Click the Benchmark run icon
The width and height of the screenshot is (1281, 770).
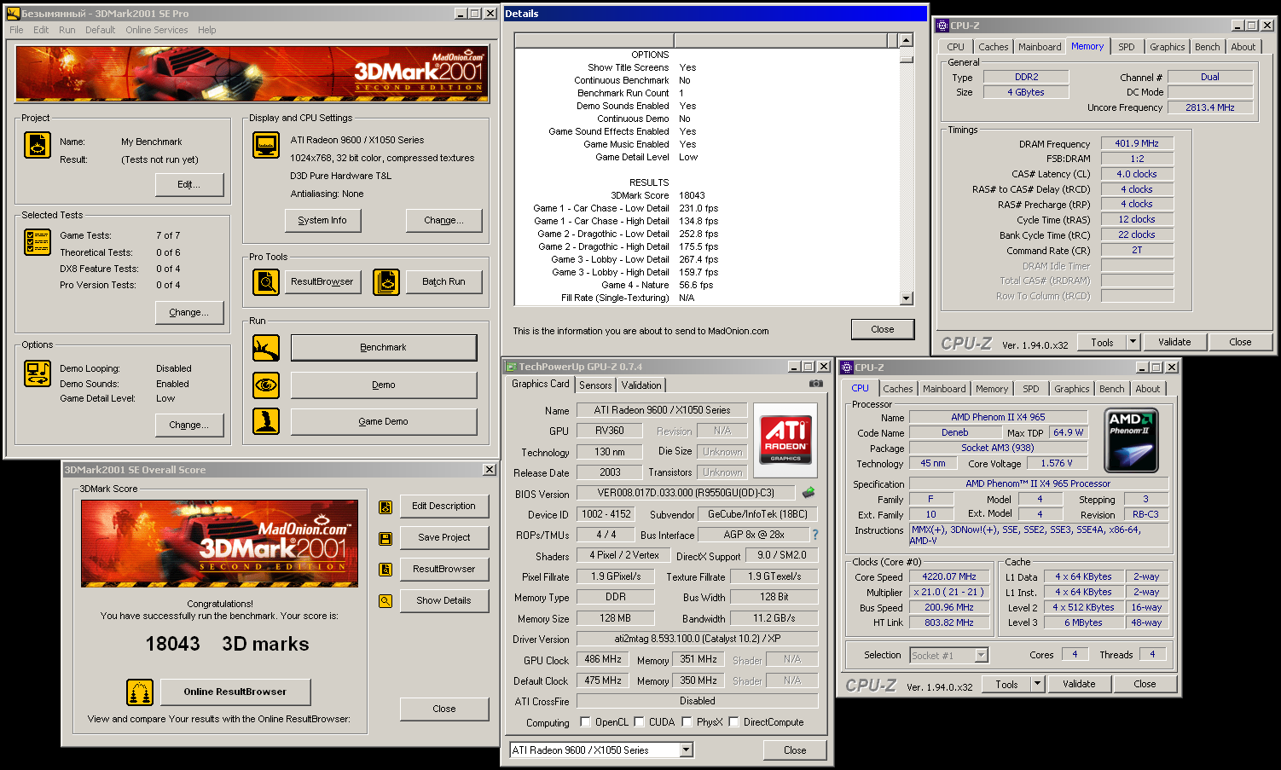point(266,348)
